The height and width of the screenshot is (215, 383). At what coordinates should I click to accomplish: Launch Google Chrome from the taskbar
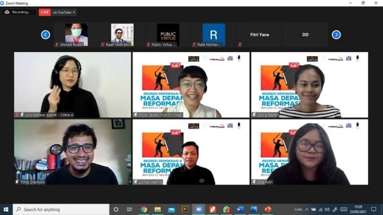click(144, 209)
